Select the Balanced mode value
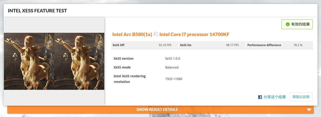The image size is (321, 117). 172,67
